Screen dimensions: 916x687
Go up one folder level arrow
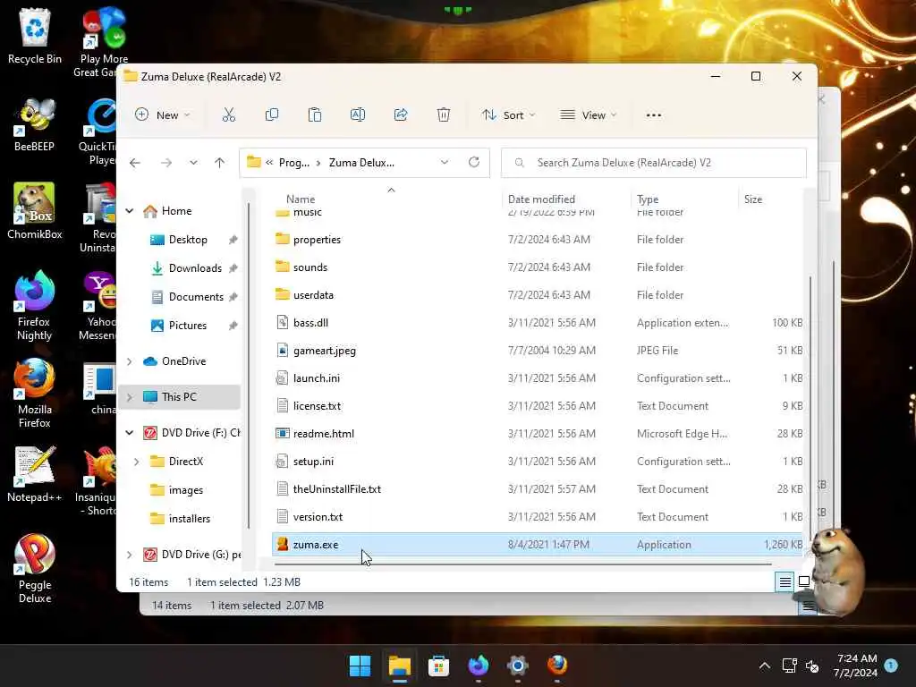point(220,163)
